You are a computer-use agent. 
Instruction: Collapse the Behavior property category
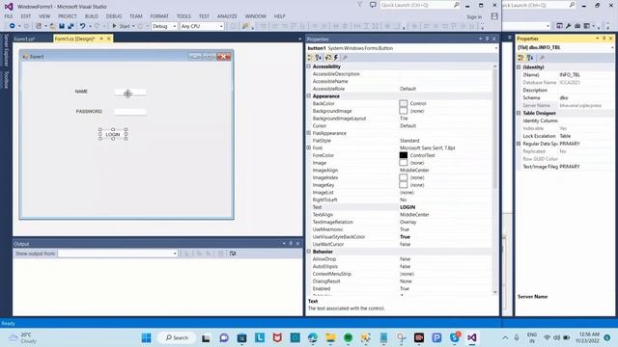point(309,252)
